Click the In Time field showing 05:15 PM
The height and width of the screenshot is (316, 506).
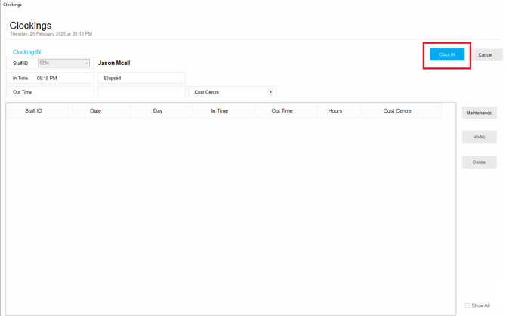pyautogui.click(x=63, y=78)
